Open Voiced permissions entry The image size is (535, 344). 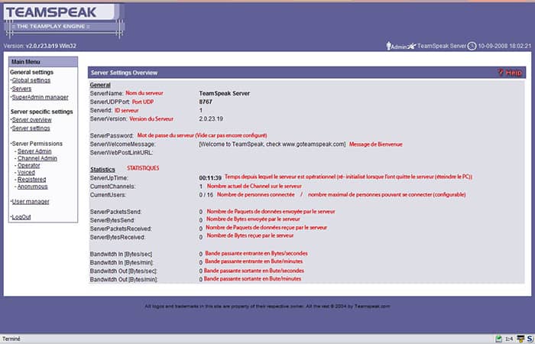click(26, 173)
